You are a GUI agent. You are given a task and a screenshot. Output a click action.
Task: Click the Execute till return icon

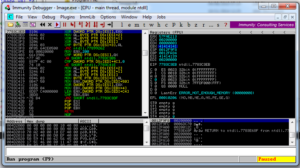[103, 25]
